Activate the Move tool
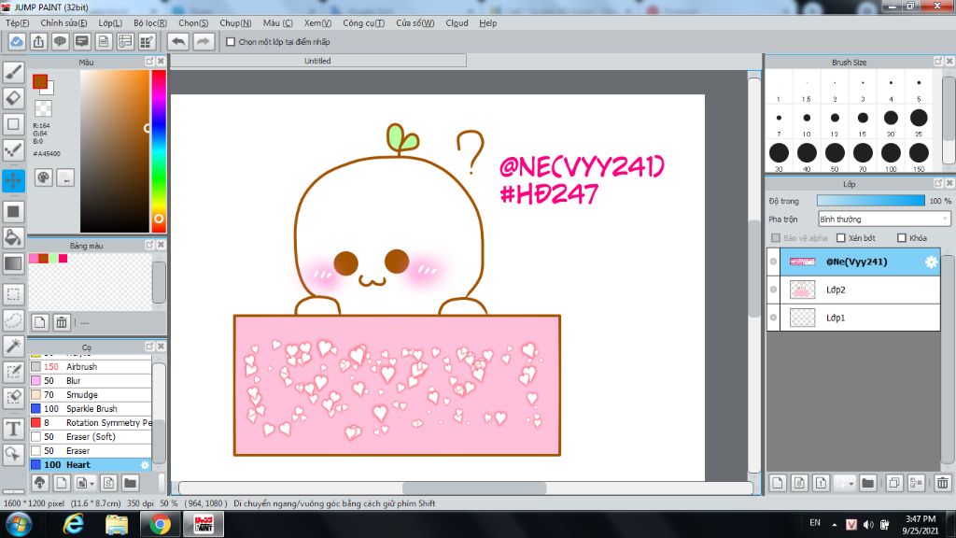The width and height of the screenshot is (956, 538). pyautogui.click(x=13, y=179)
